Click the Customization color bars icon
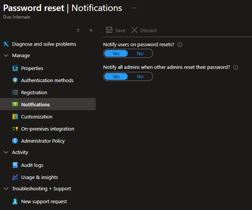 15,117
